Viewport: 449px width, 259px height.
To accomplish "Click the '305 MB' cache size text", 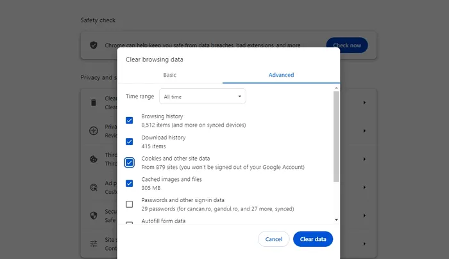I will coord(151,188).
